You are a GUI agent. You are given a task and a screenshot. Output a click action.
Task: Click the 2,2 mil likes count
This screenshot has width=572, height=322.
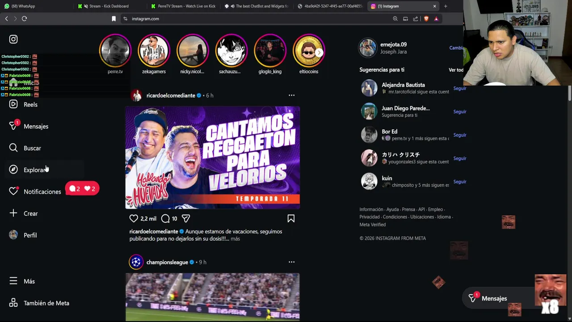[x=148, y=219]
